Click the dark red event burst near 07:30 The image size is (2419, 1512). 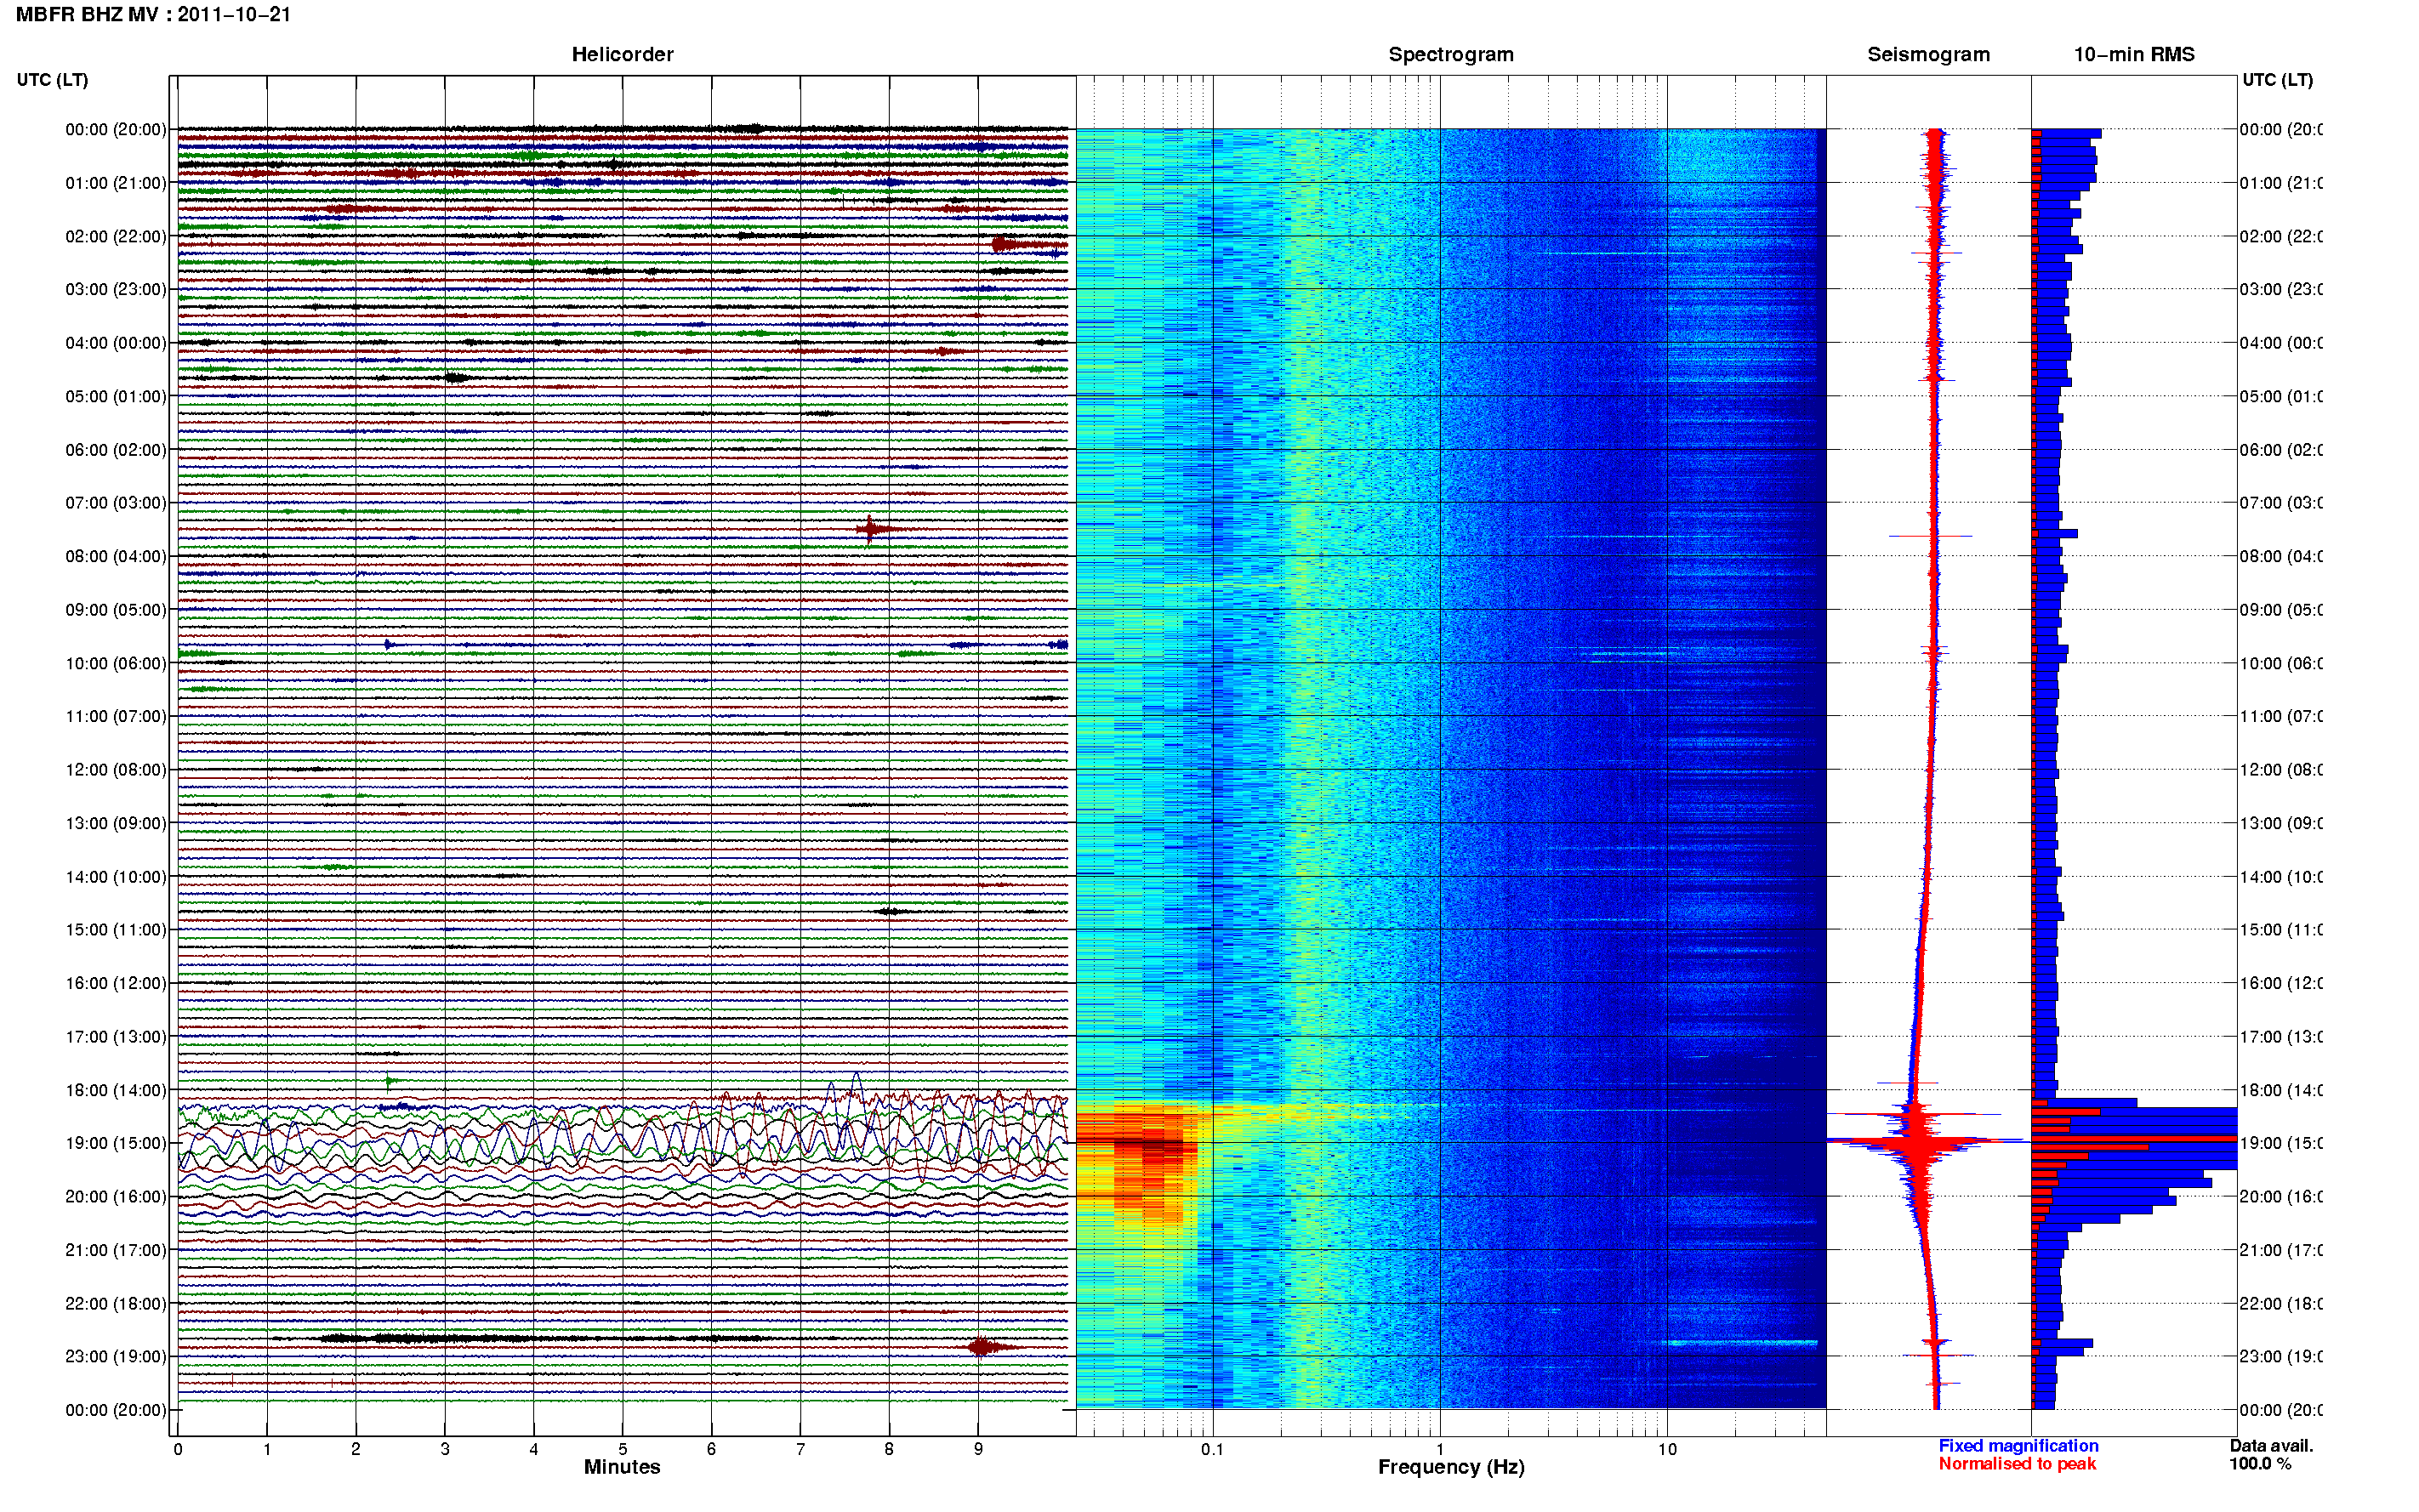pyautogui.click(x=872, y=529)
